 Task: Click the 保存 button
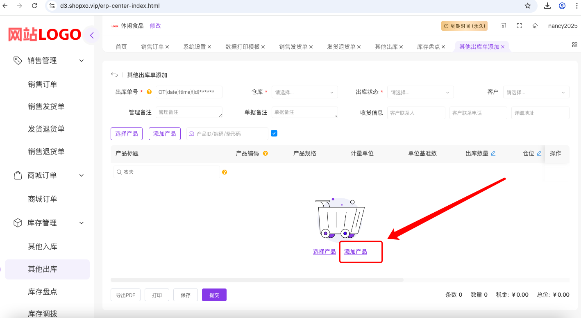186,295
